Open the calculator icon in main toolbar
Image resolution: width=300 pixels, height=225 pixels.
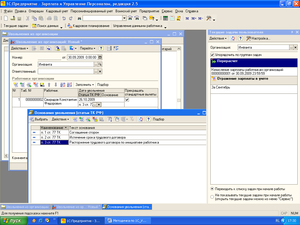(x=166, y=18)
